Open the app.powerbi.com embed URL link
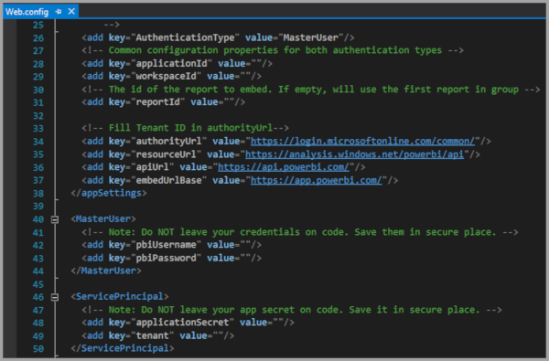Viewport: 549px width, 361px height. point(317,180)
